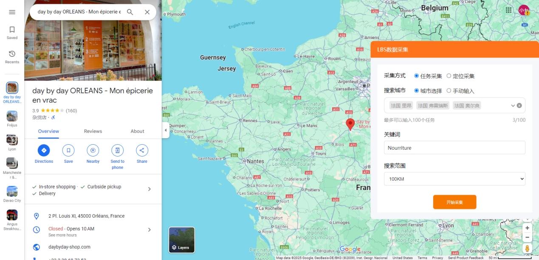Image resolution: width=539 pixels, height=260 pixels.
Task: Open the daybyday-shop.com website link
Action: pos(69,247)
